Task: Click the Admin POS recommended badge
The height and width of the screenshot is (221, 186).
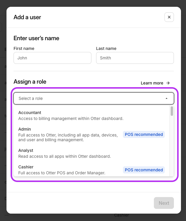Action: pyautogui.click(x=144, y=134)
